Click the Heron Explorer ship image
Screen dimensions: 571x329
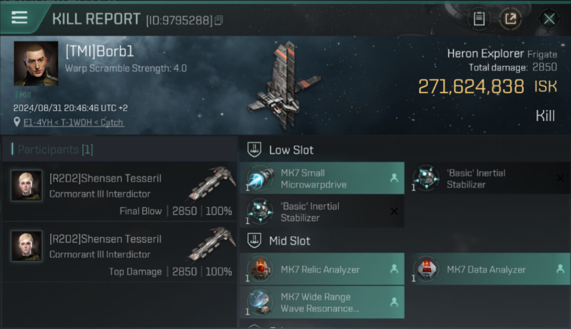point(285,86)
